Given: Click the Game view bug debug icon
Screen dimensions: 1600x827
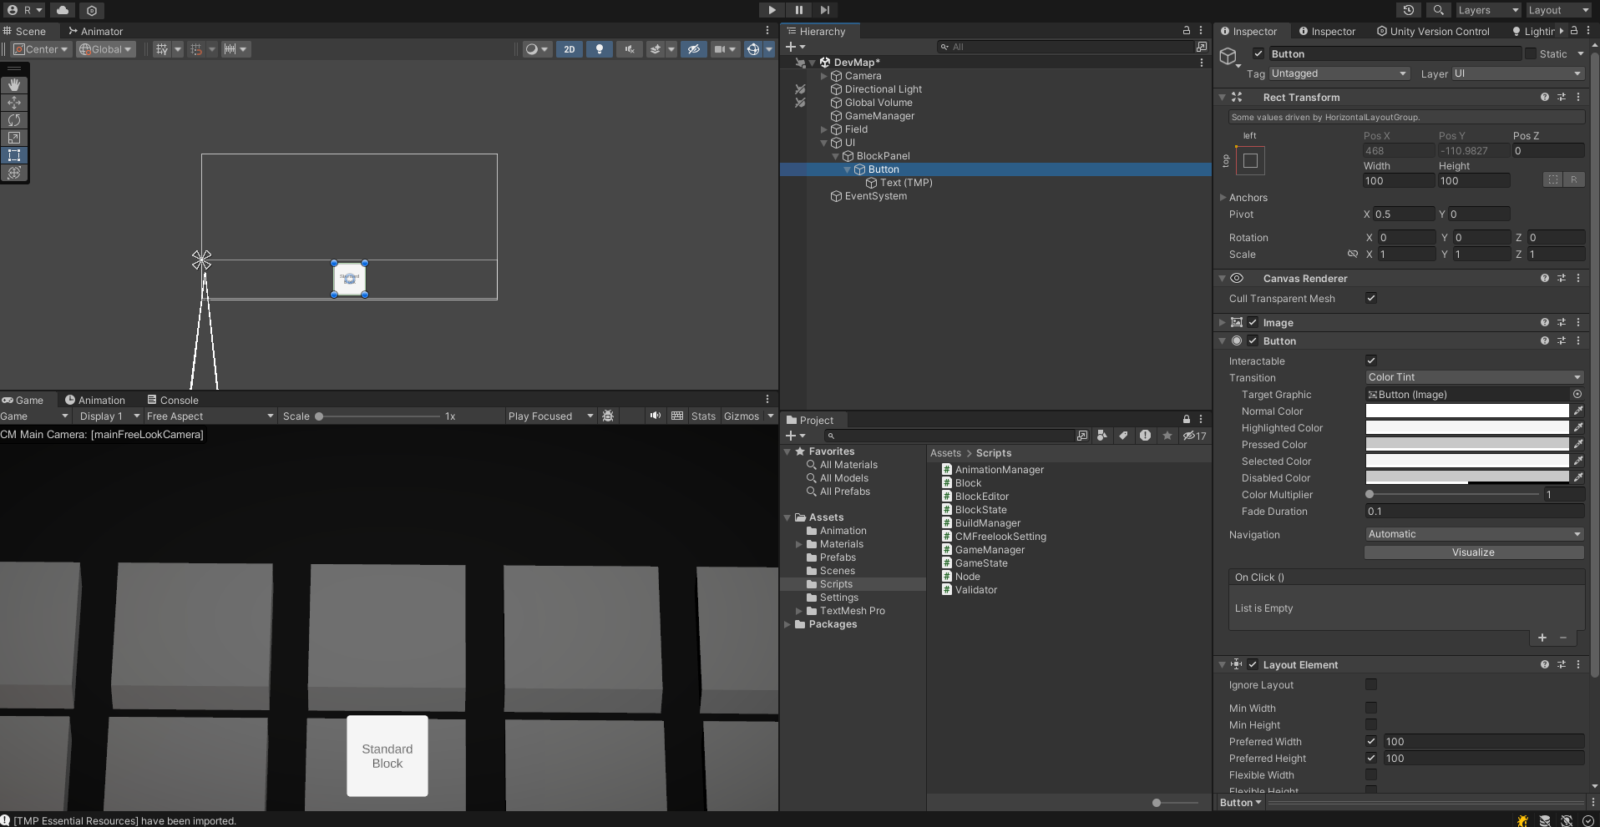Looking at the screenshot, I should 608,416.
